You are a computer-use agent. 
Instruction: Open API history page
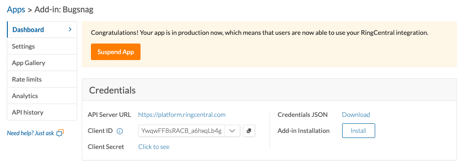pyautogui.click(x=42, y=112)
